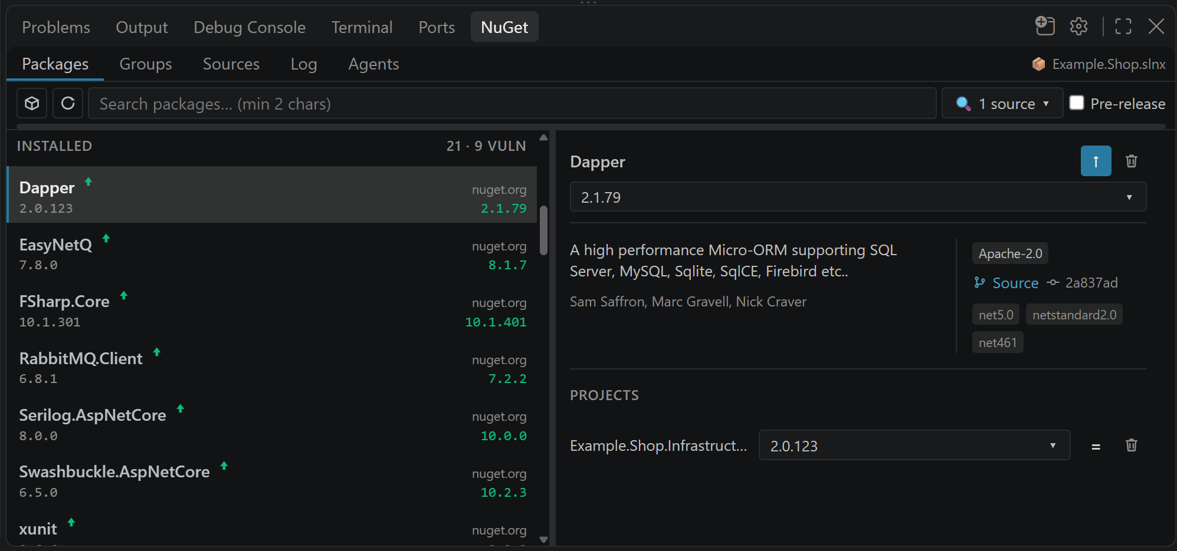This screenshot has height=551, width=1177.
Task: Uninstall Dapper with the top trash icon
Action: [x=1131, y=161]
